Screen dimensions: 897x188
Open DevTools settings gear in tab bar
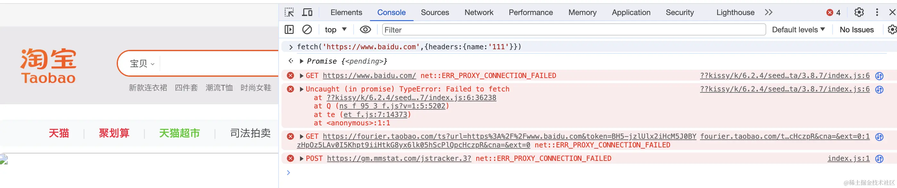859,12
